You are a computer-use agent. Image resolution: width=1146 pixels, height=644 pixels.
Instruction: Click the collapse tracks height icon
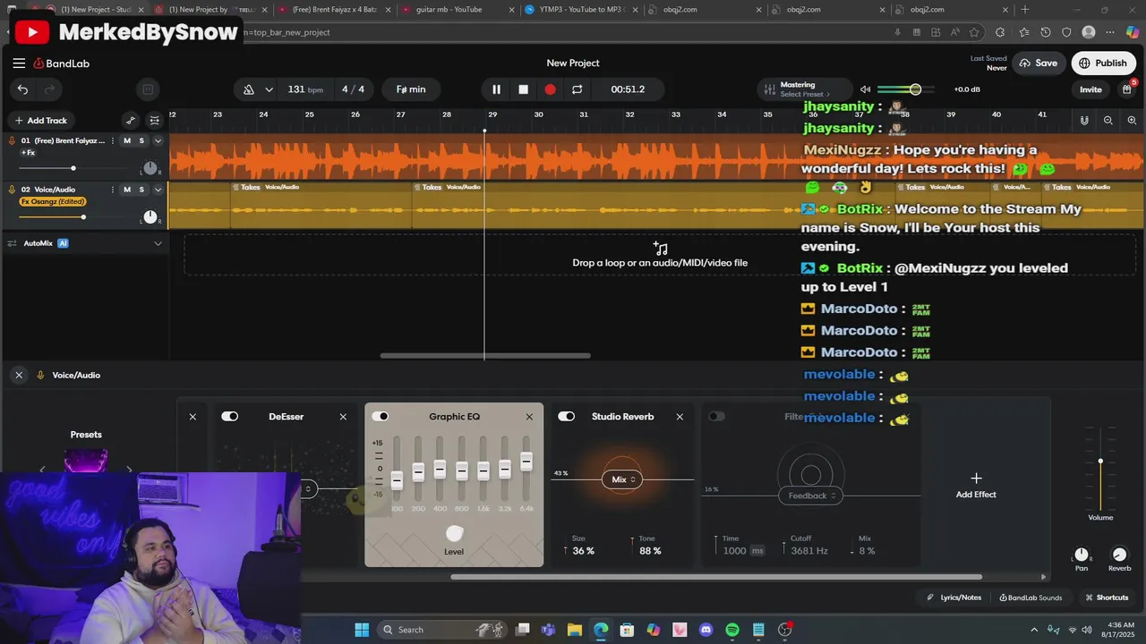tap(155, 121)
